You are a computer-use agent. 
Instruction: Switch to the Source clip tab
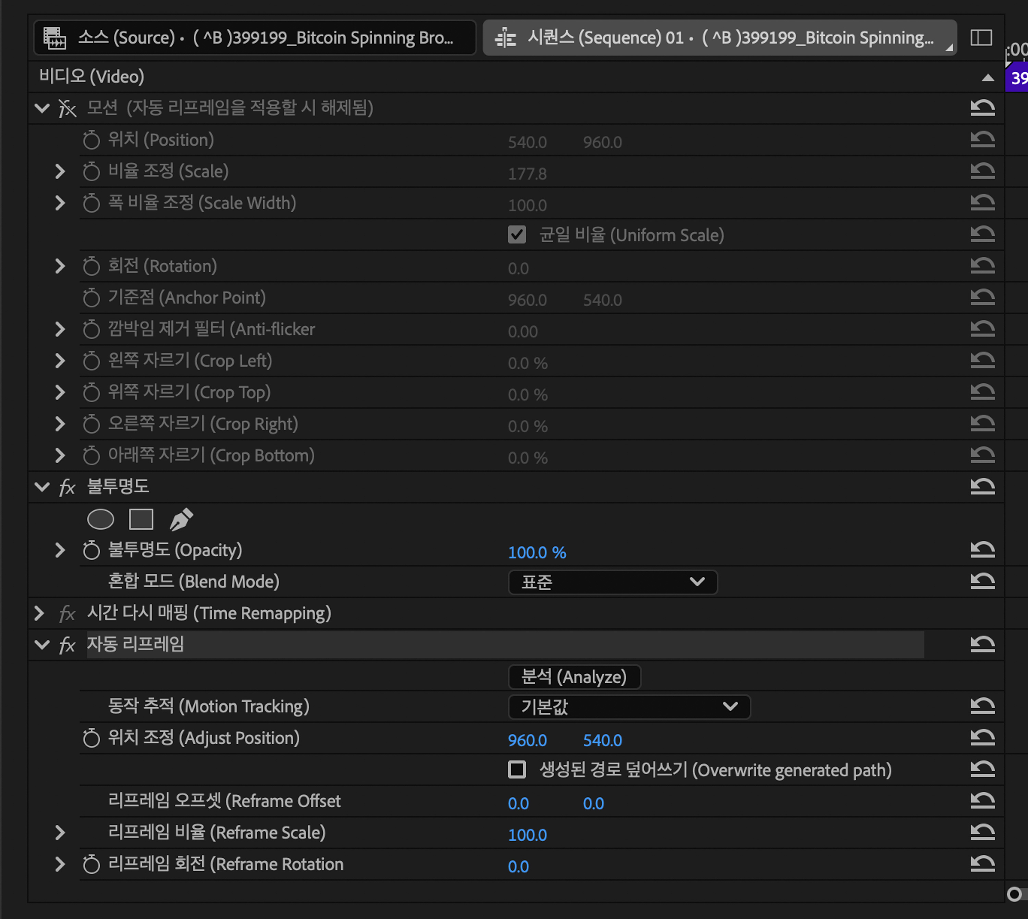click(x=255, y=38)
